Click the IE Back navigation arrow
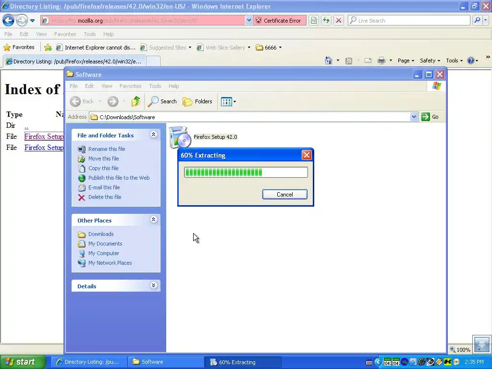Viewport: 492px width, 369px height. tap(9, 21)
